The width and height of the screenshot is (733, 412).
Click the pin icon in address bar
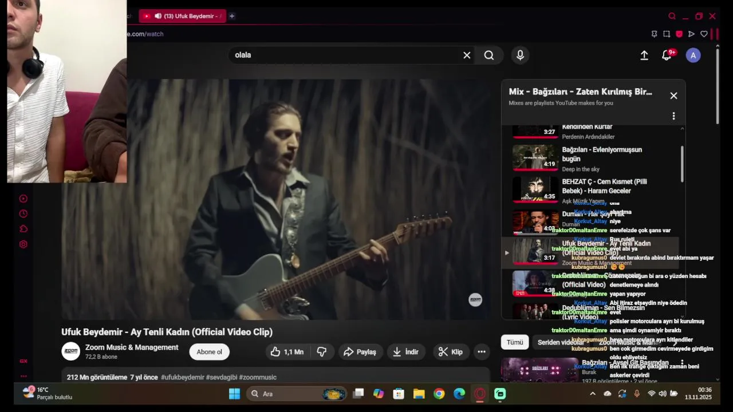654,34
